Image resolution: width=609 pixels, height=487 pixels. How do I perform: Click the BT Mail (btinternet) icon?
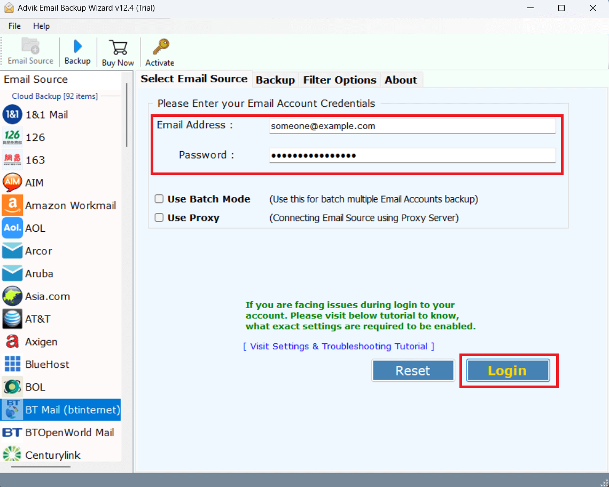[12, 410]
